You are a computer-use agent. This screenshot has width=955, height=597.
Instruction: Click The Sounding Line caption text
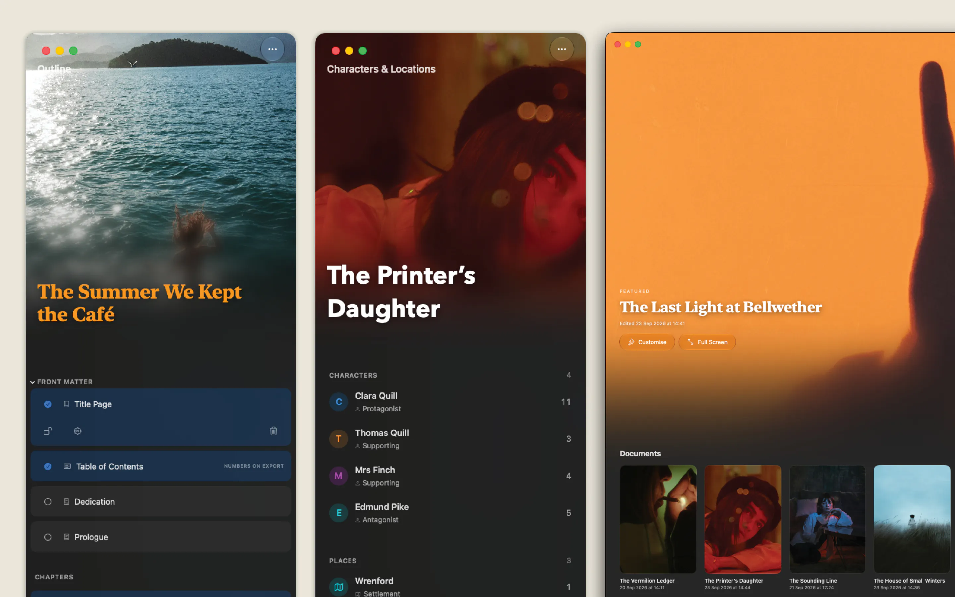click(813, 580)
